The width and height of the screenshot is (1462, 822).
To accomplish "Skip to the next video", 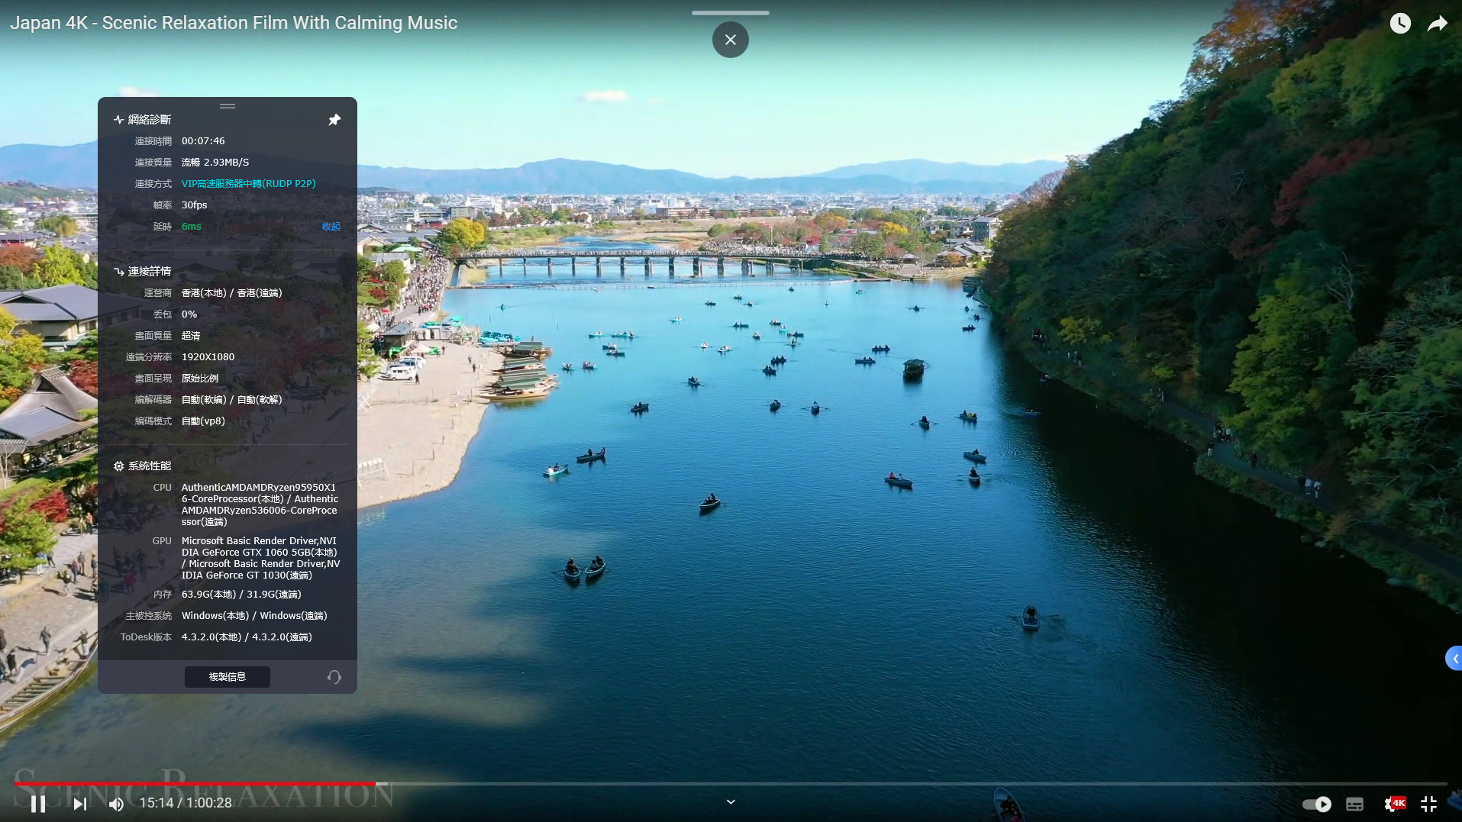I will 79,804.
